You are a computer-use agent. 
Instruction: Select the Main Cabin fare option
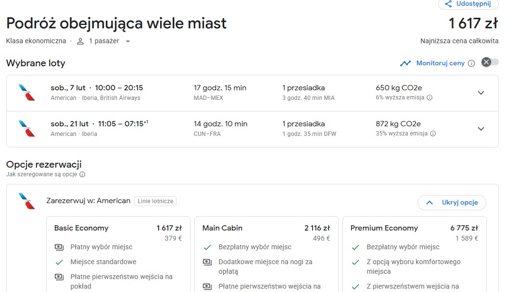click(266, 255)
